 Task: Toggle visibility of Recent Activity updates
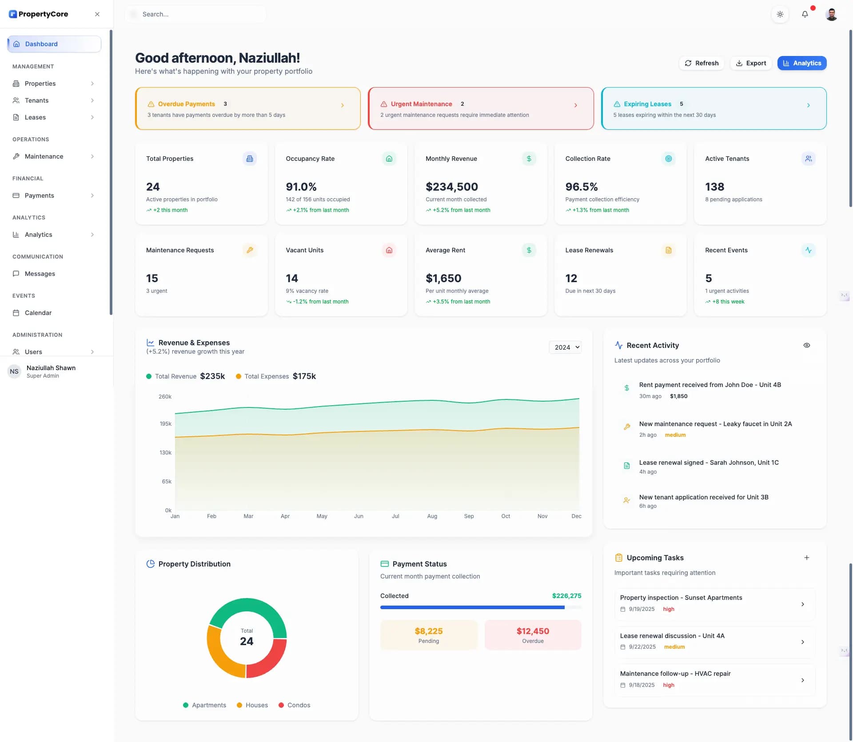click(807, 345)
